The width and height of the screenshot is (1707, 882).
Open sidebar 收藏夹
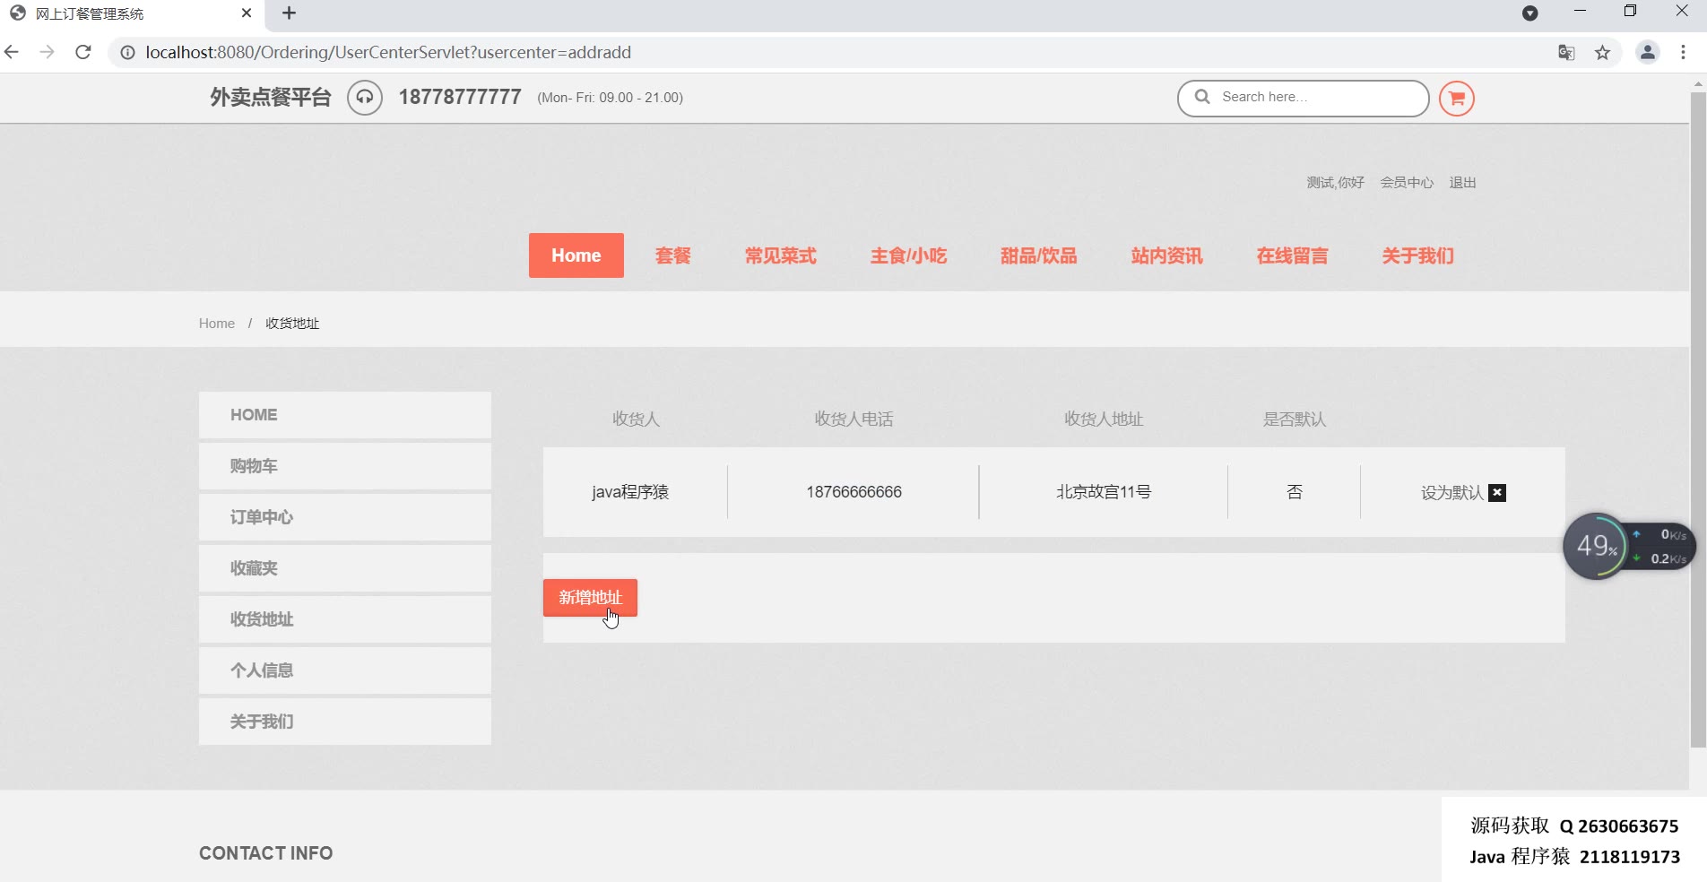click(x=345, y=568)
